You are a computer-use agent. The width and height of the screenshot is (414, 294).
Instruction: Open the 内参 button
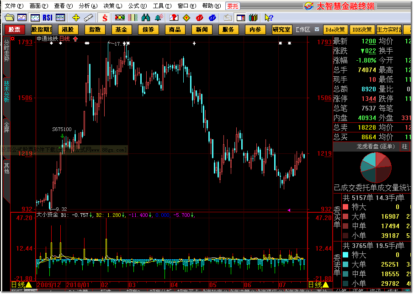255,30
